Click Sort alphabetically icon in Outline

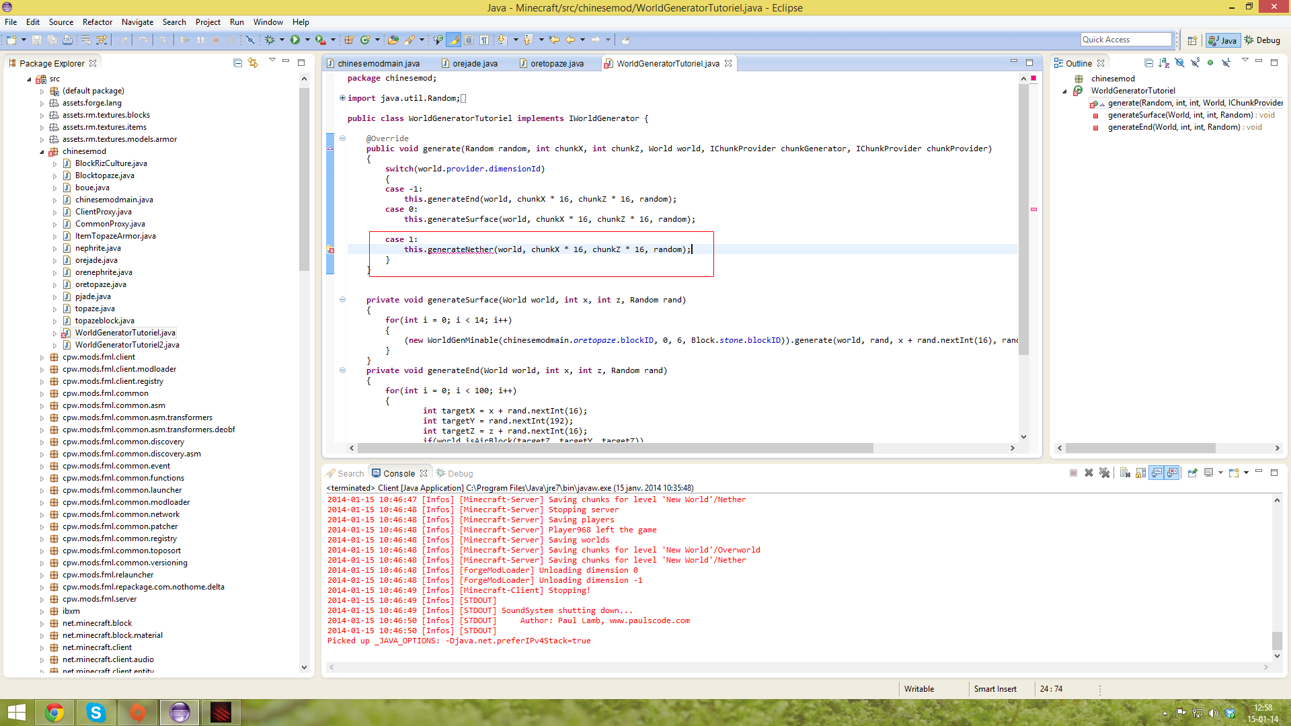coord(1164,63)
